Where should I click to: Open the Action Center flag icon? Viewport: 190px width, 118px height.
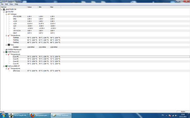click(170, 115)
